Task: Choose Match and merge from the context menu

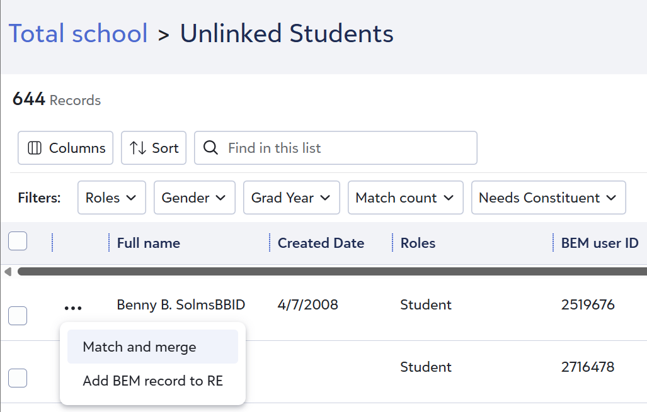Action: 152,347
